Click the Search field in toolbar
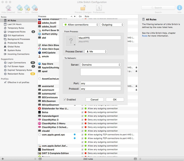184x161 pixels. 158,8
